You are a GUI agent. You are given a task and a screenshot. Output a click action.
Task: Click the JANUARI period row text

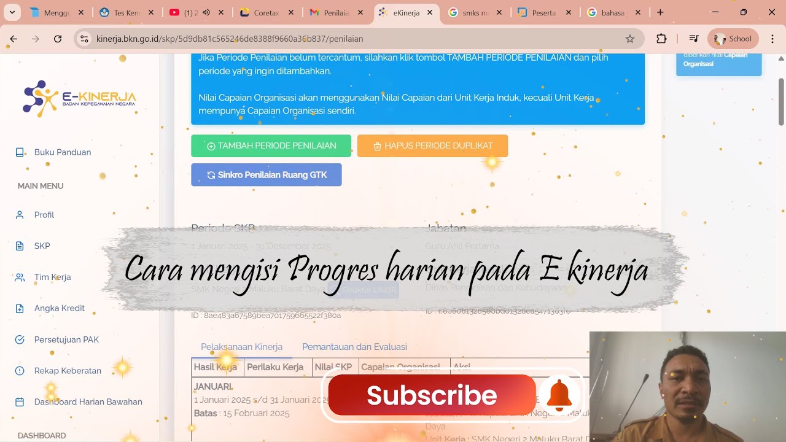214,387
